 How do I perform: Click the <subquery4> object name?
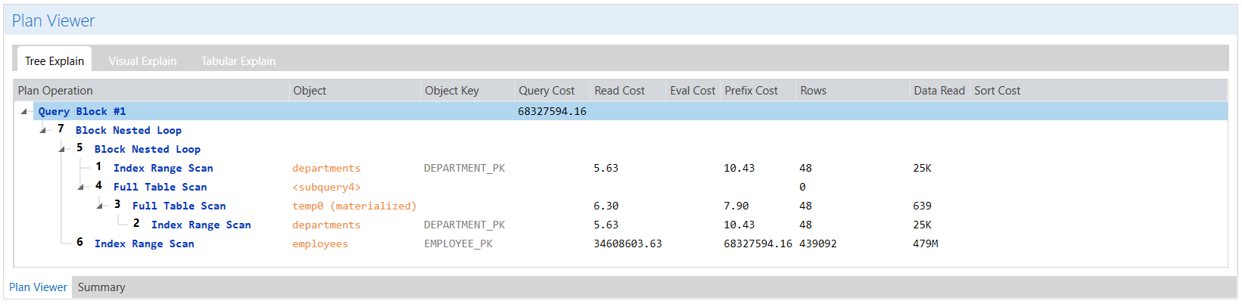tap(326, 188)
